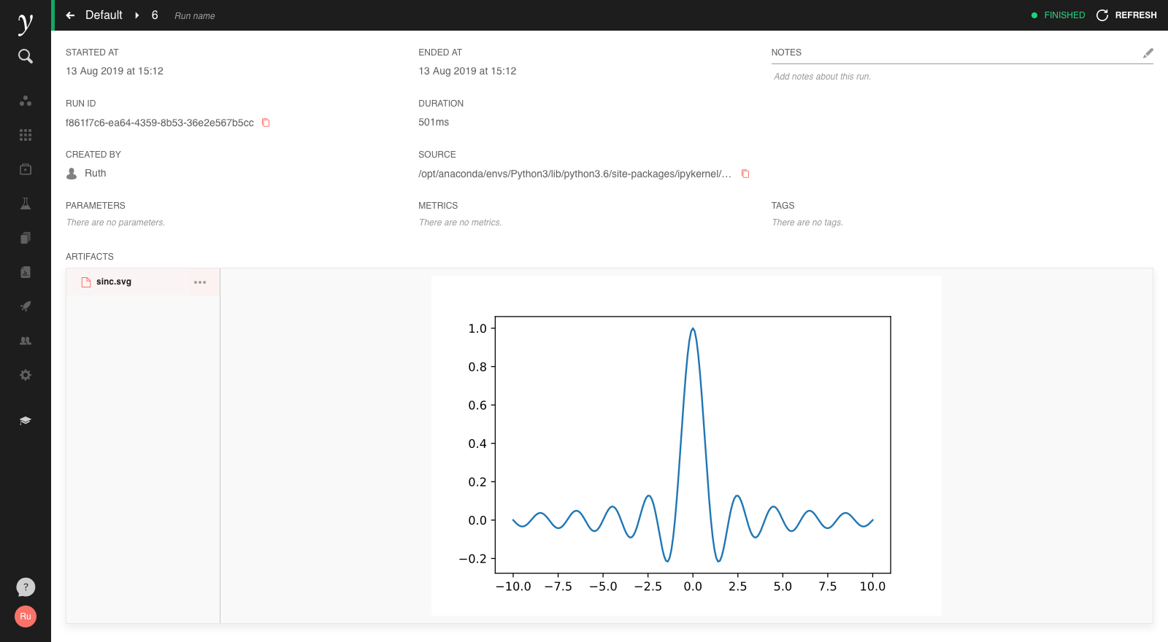Open the people/teams icon in sidebar
Viewport: 1168px width, 642px height.
tap(26, 341)
